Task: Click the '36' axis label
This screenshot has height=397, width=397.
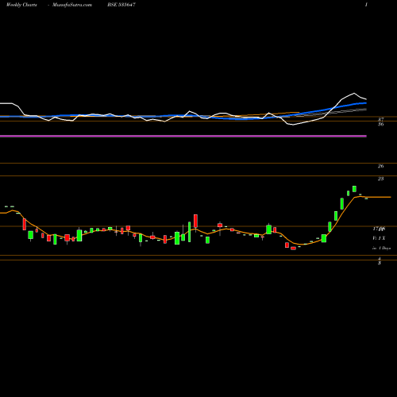Action: coord(380,124)
